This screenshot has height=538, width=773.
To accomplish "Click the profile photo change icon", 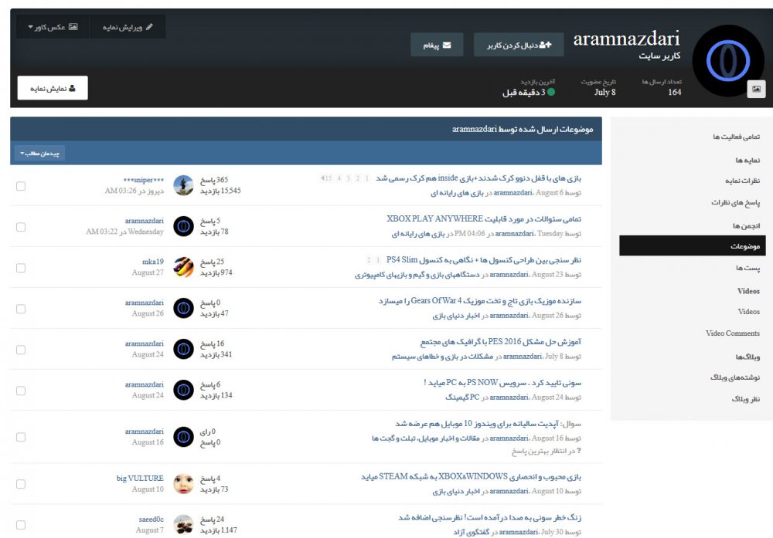I will 756,90.
